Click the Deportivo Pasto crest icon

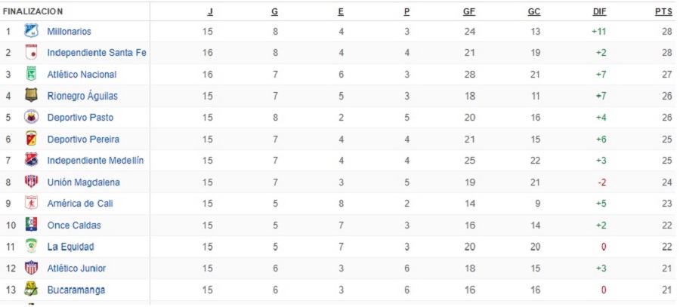click(x=31, y=117)
